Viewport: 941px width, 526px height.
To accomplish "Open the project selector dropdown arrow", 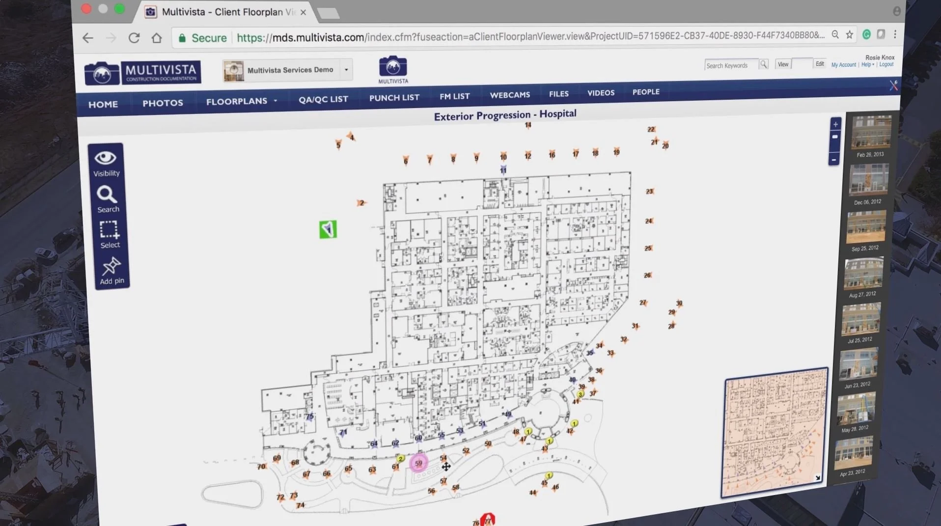I will click(x=346, y=69).
